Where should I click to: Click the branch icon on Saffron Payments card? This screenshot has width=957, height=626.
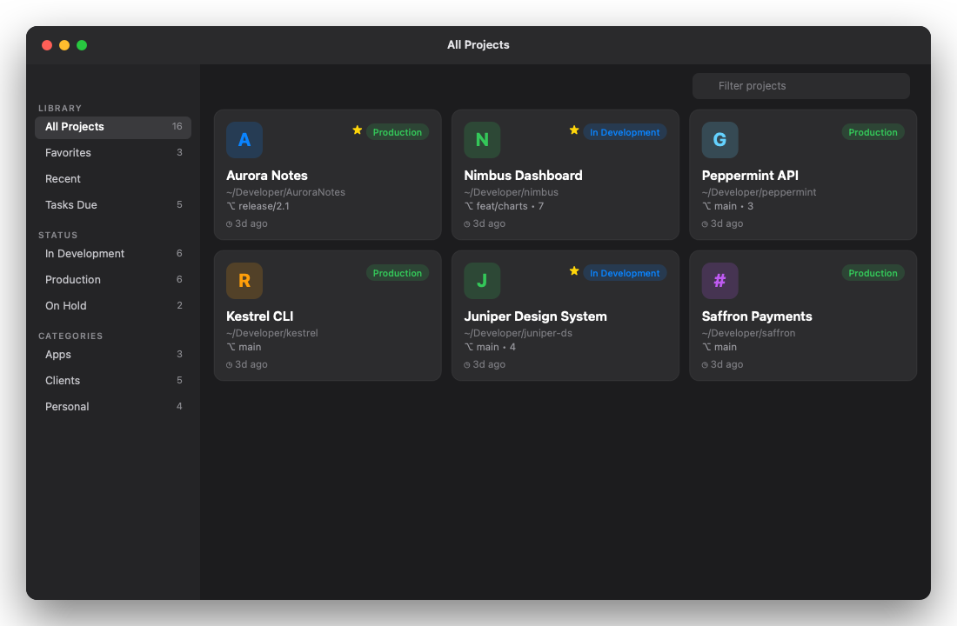[706, 347]
